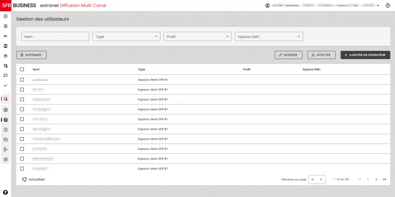The width and height of the screenshot is (395, 197).
Task: Go to the next page arrow
Action: tap(376, 179)
